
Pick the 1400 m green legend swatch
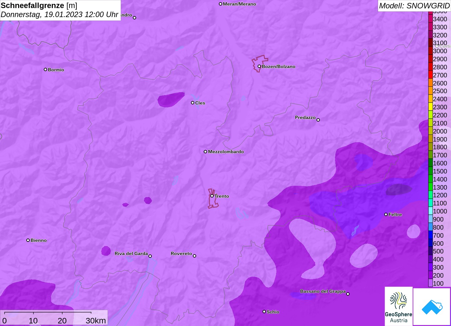430,179
